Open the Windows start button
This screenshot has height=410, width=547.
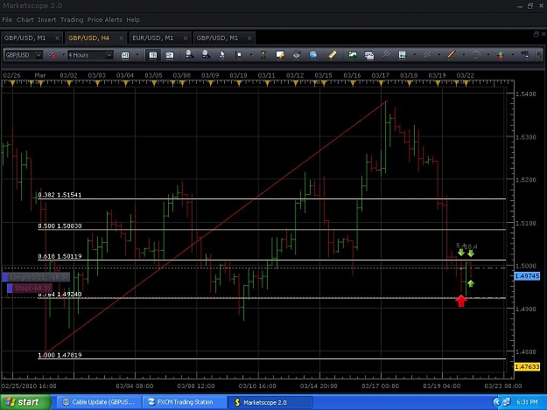click(25, 402)
